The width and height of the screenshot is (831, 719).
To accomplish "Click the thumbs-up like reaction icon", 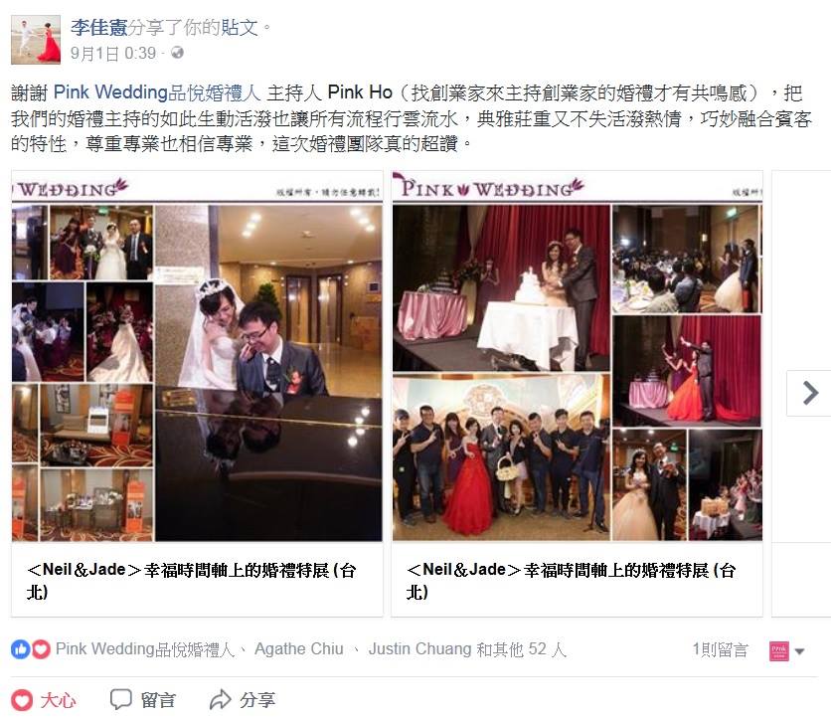I will [20, 649].
